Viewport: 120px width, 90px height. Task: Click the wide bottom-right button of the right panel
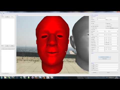[108, 72]
